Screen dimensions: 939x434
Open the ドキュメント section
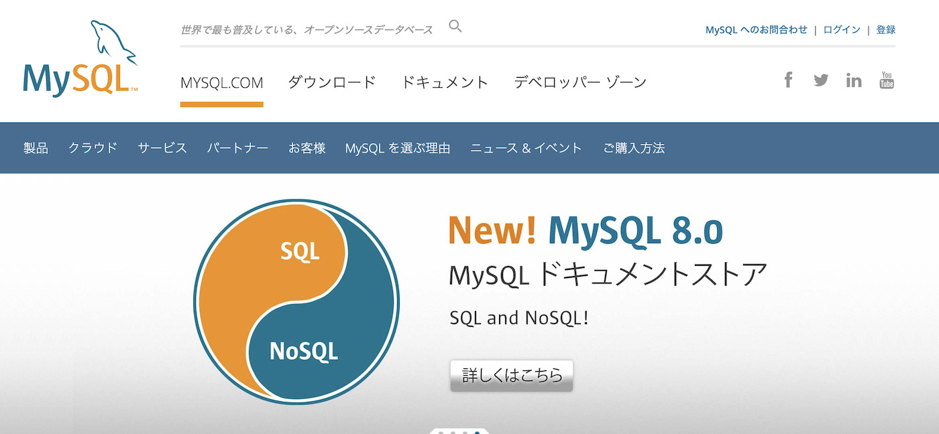[x=445, y=82]
